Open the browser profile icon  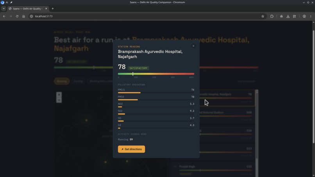pyautogui.click(x=304, y=16)
